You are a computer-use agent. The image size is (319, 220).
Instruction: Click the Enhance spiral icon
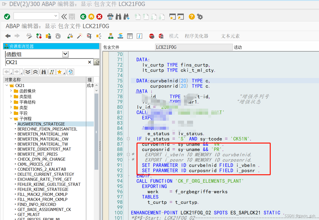(58, 36)
